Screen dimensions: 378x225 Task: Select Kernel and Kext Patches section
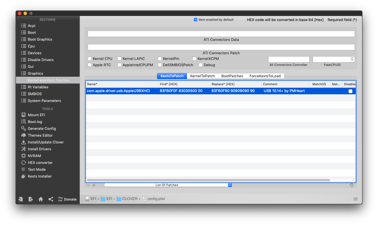(48, 80)
